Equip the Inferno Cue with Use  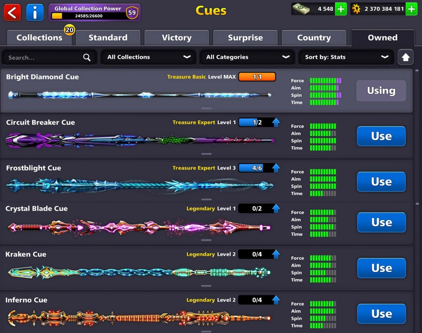(x=381, y=314)
